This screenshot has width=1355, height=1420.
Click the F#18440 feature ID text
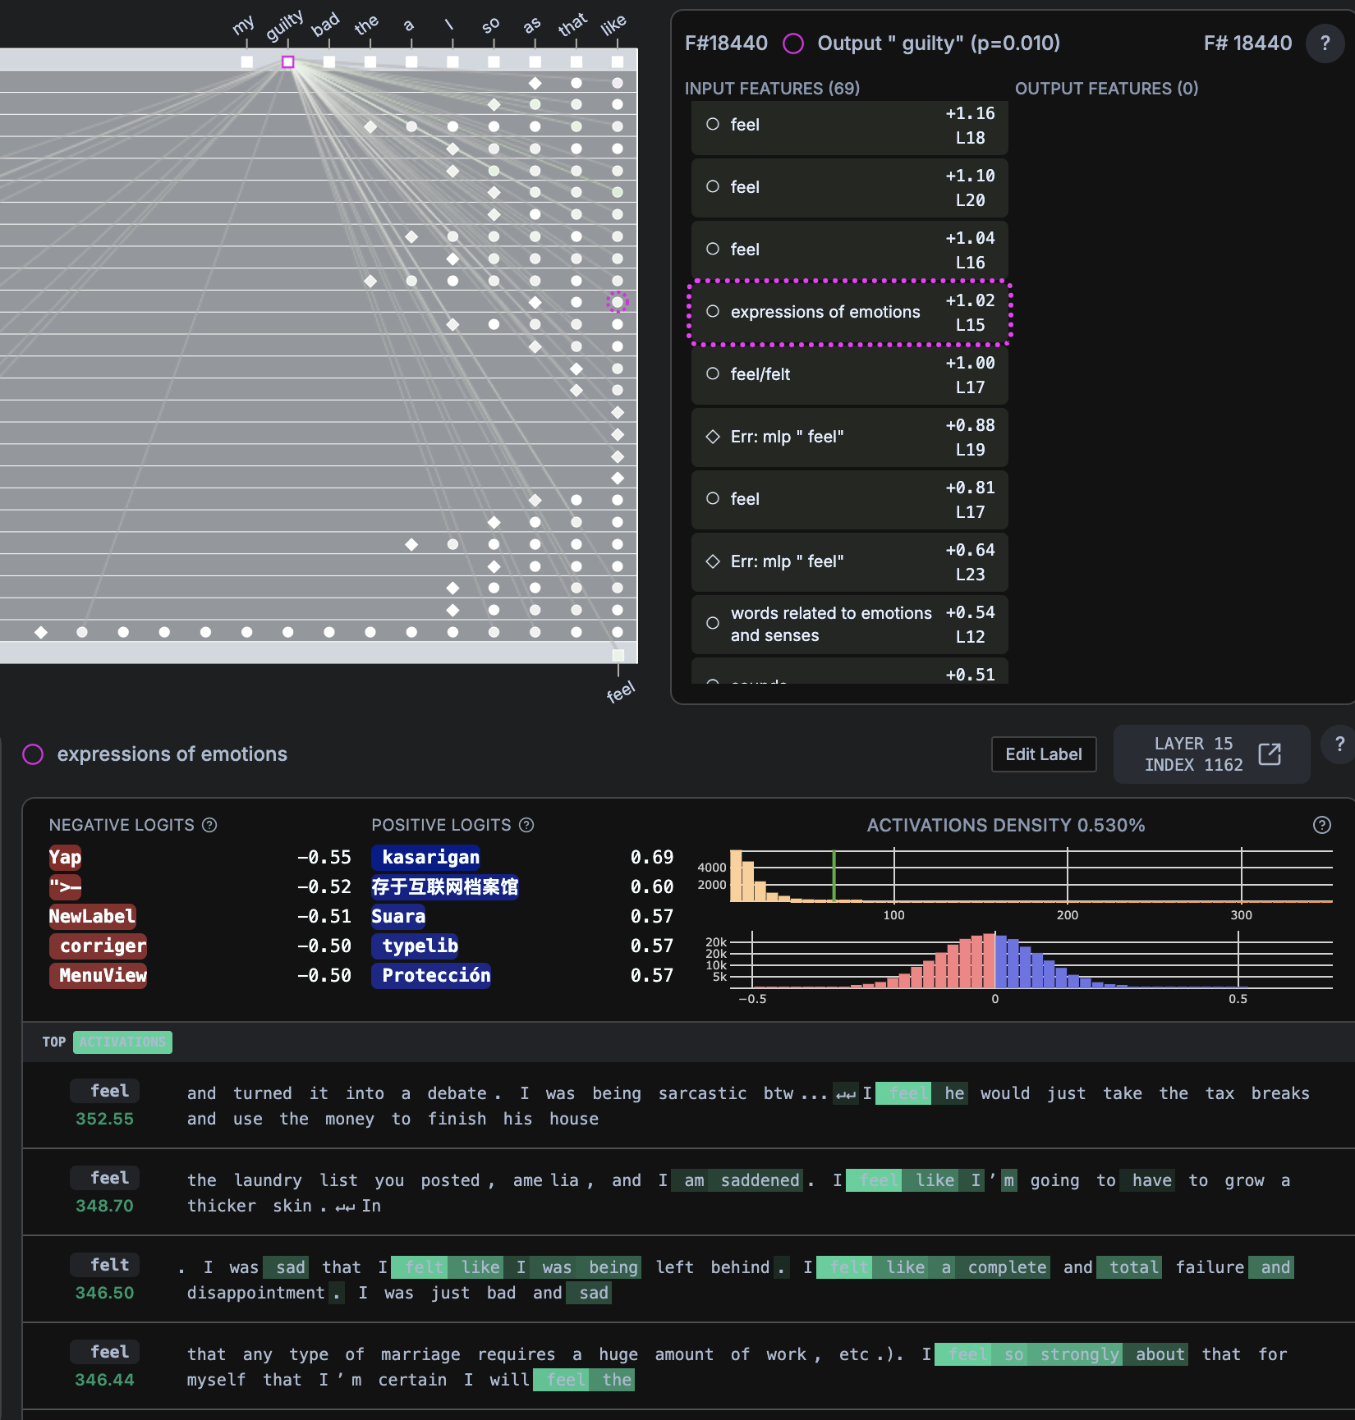[726, 44]
